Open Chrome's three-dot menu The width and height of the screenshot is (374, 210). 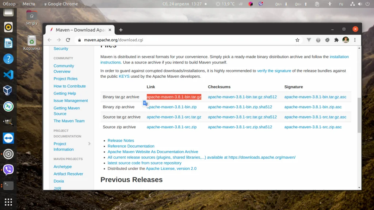click(x=355, y=40)
